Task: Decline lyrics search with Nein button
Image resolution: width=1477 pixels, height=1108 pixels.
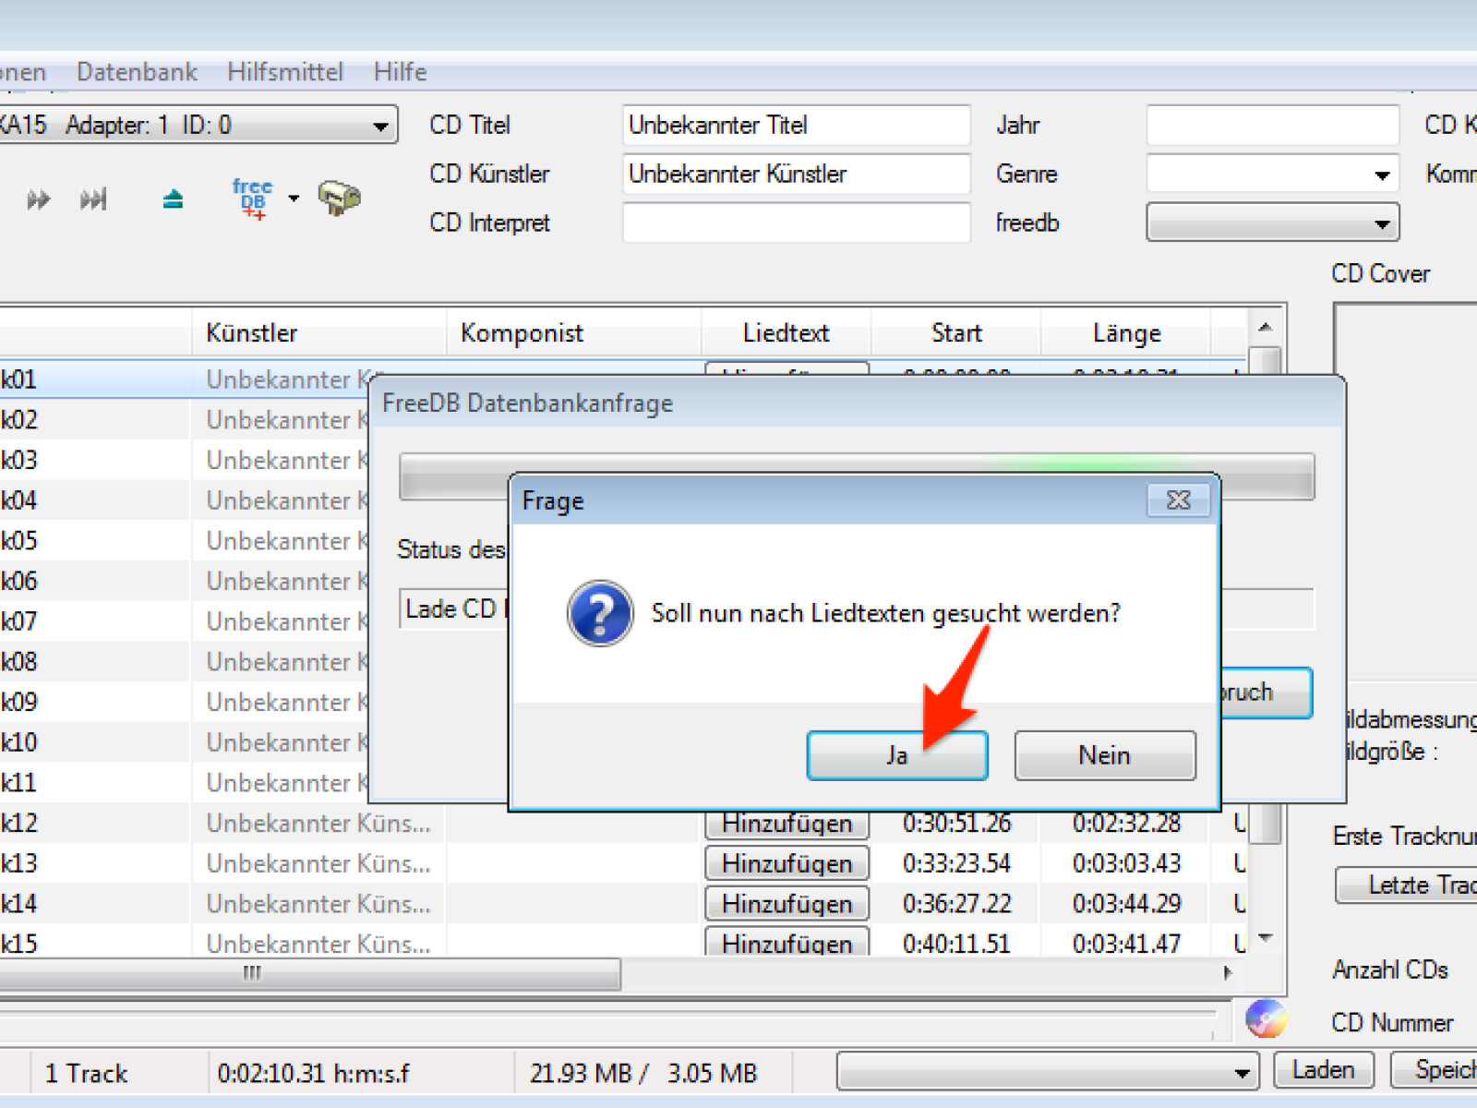Action: pos(1104,755)
